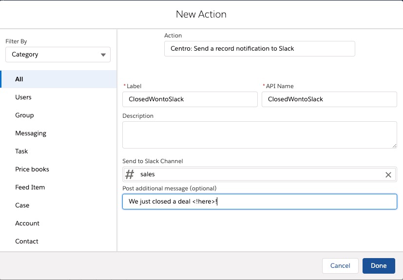The width and height of the screenshot is (403, 280).
Task: Cancel the New Action dialog
Action: point(340,266)
